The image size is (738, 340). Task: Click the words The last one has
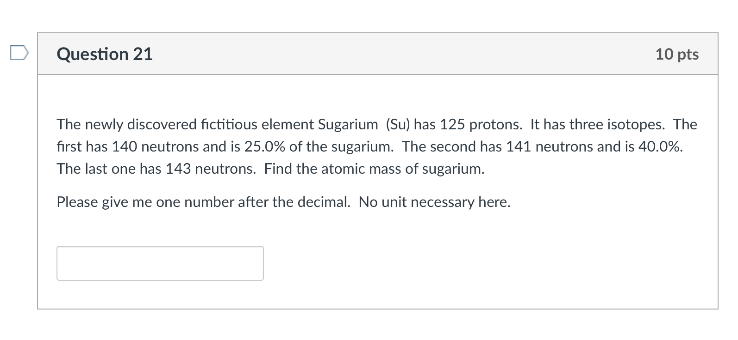(109, 169)
